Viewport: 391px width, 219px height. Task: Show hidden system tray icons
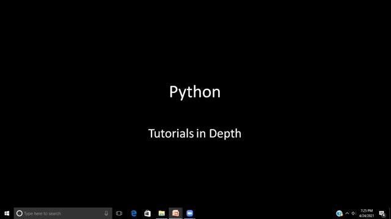tap(347, 214)
